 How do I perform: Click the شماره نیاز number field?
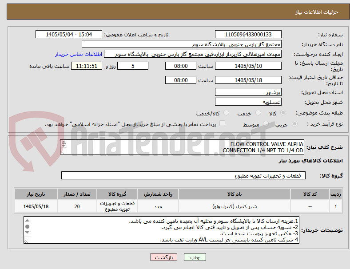coord(248,35)
